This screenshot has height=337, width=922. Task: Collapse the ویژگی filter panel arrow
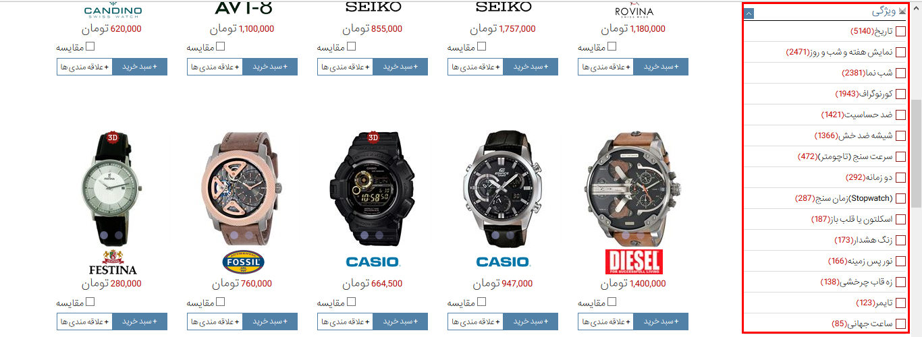[749, 13]
